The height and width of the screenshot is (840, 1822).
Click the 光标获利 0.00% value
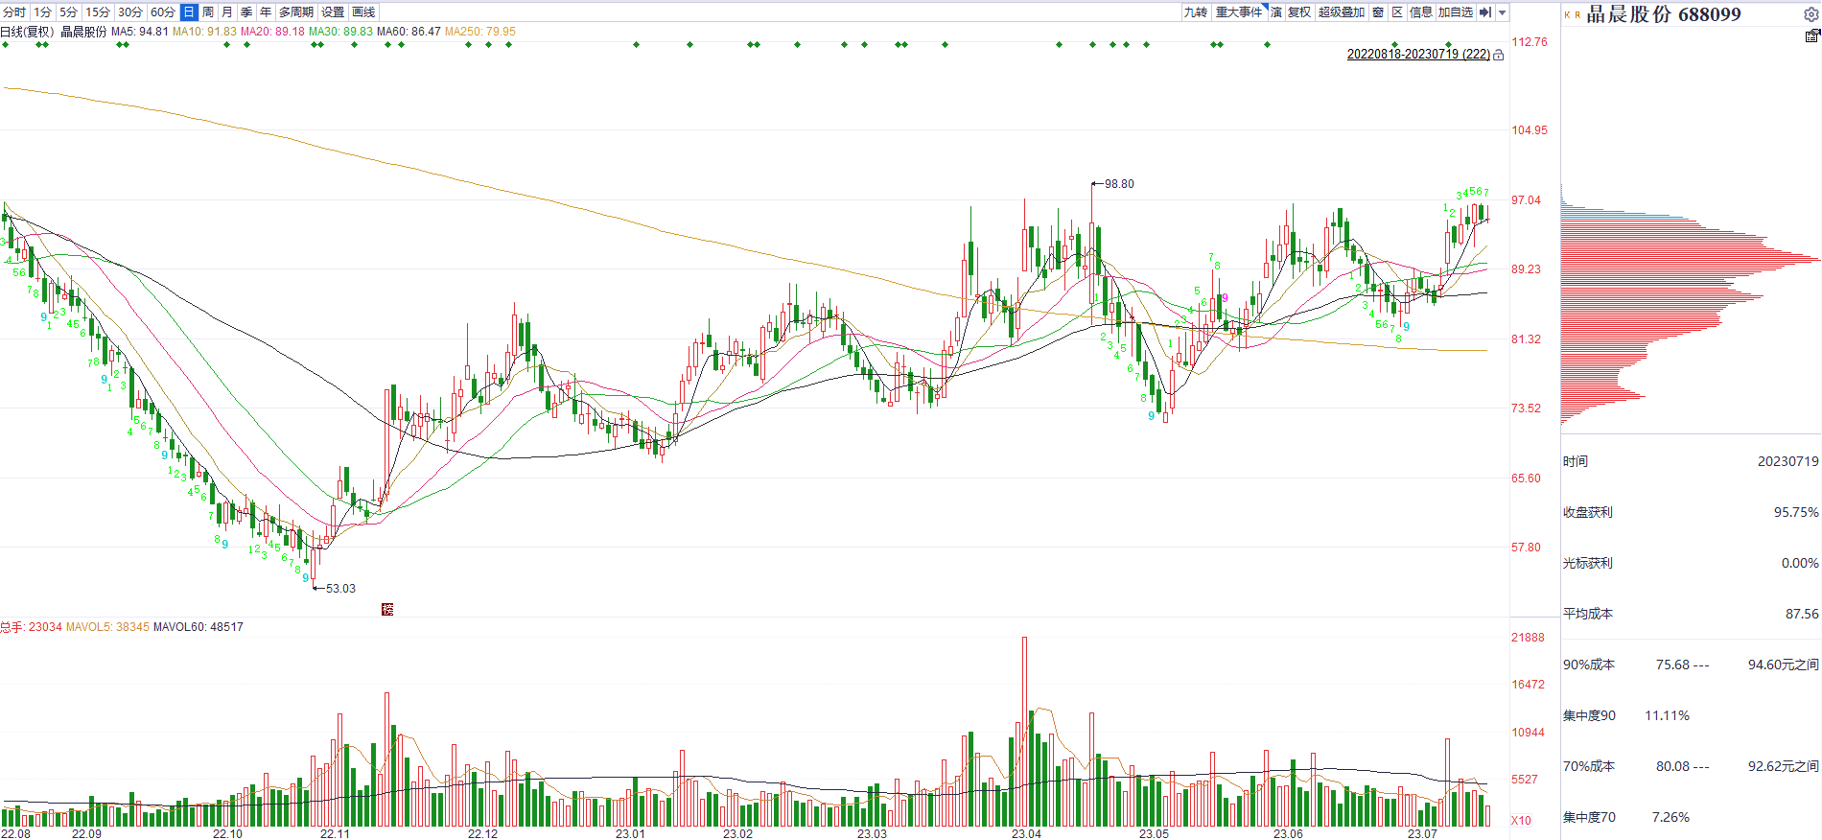tap(1800, 563)
